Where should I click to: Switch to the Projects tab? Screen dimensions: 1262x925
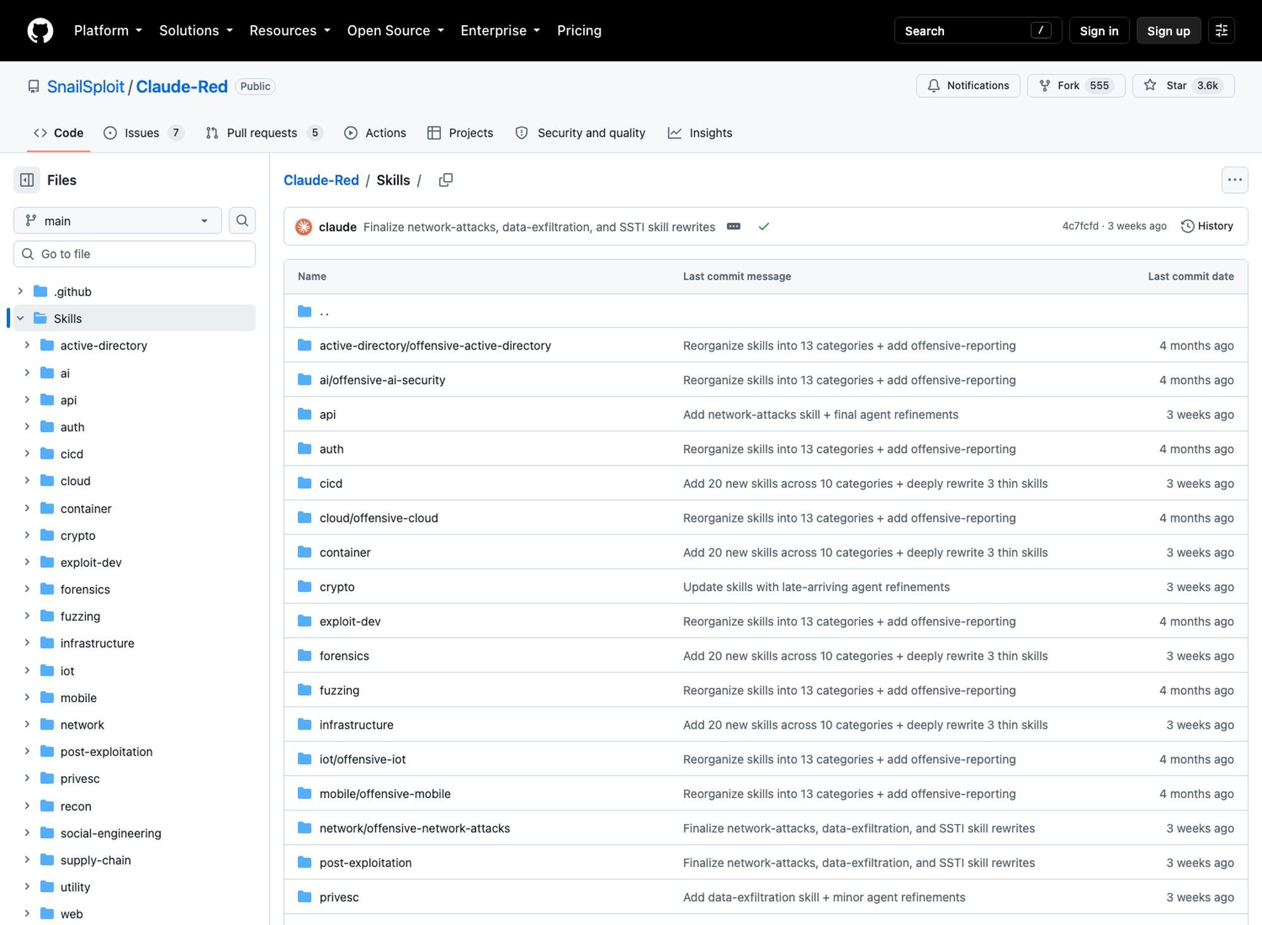point(460,133)
